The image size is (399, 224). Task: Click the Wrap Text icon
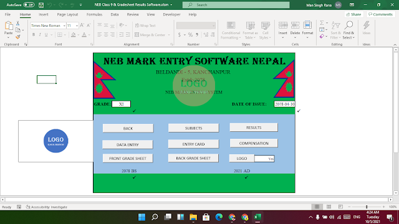pyautogui.click(x=137, y=26)
